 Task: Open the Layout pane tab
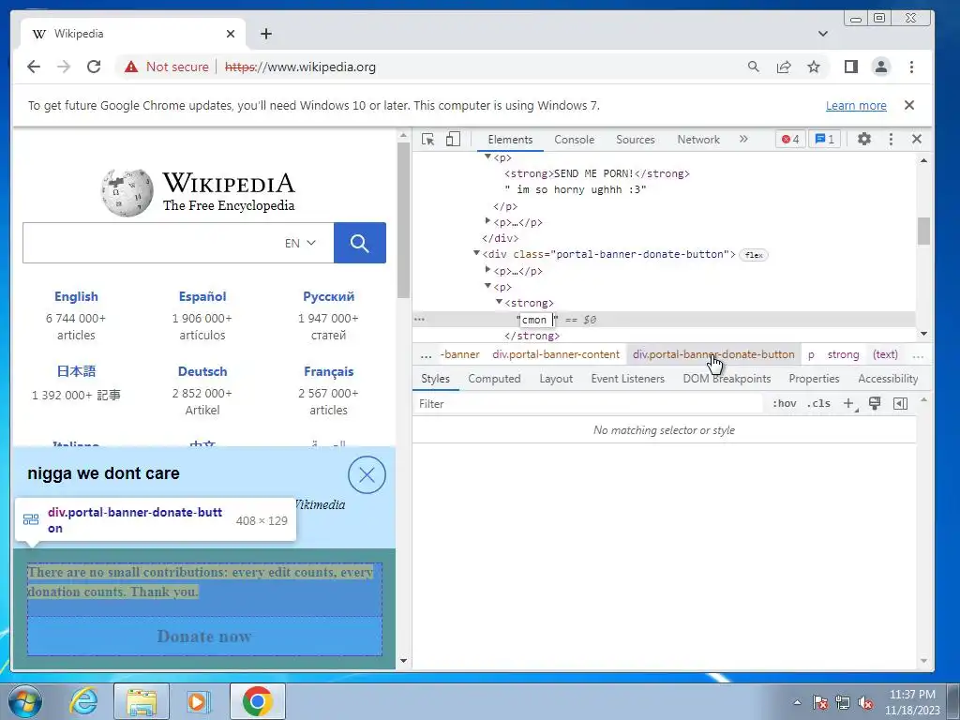(556, 379)
